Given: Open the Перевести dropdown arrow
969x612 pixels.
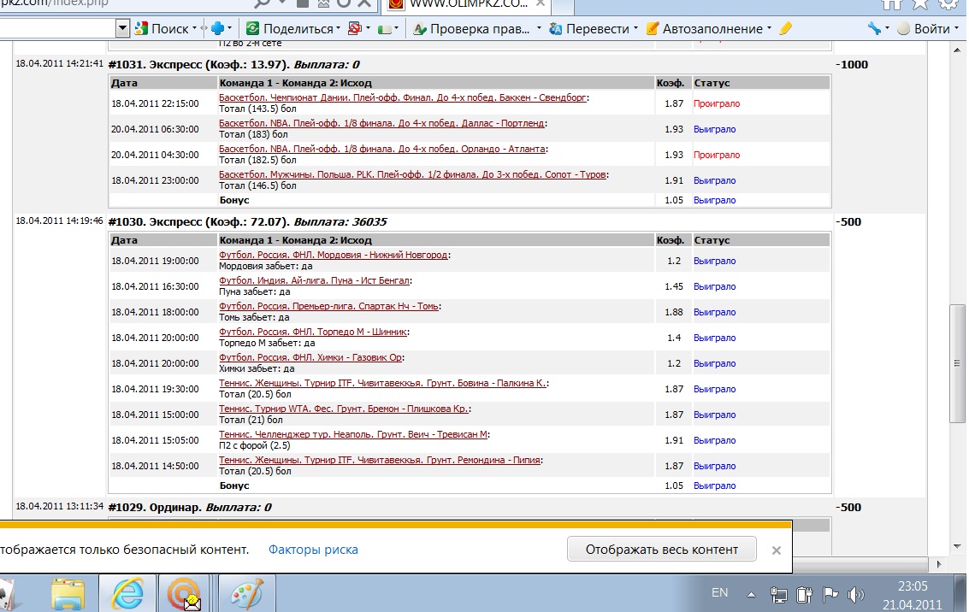Looking at the screenshot, I should [x=635, y=28].
